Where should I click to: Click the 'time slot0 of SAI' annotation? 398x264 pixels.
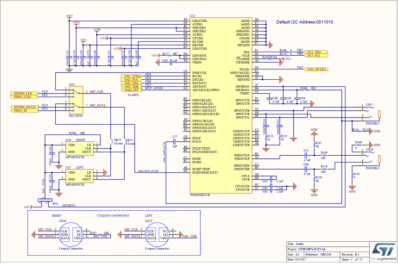click(x=164, y=152)
